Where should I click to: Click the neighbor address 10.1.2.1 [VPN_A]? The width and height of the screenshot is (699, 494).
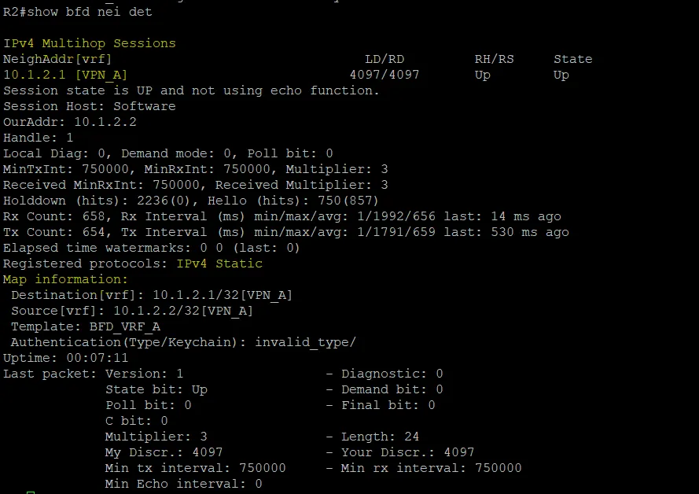click(x=65, y=75)
